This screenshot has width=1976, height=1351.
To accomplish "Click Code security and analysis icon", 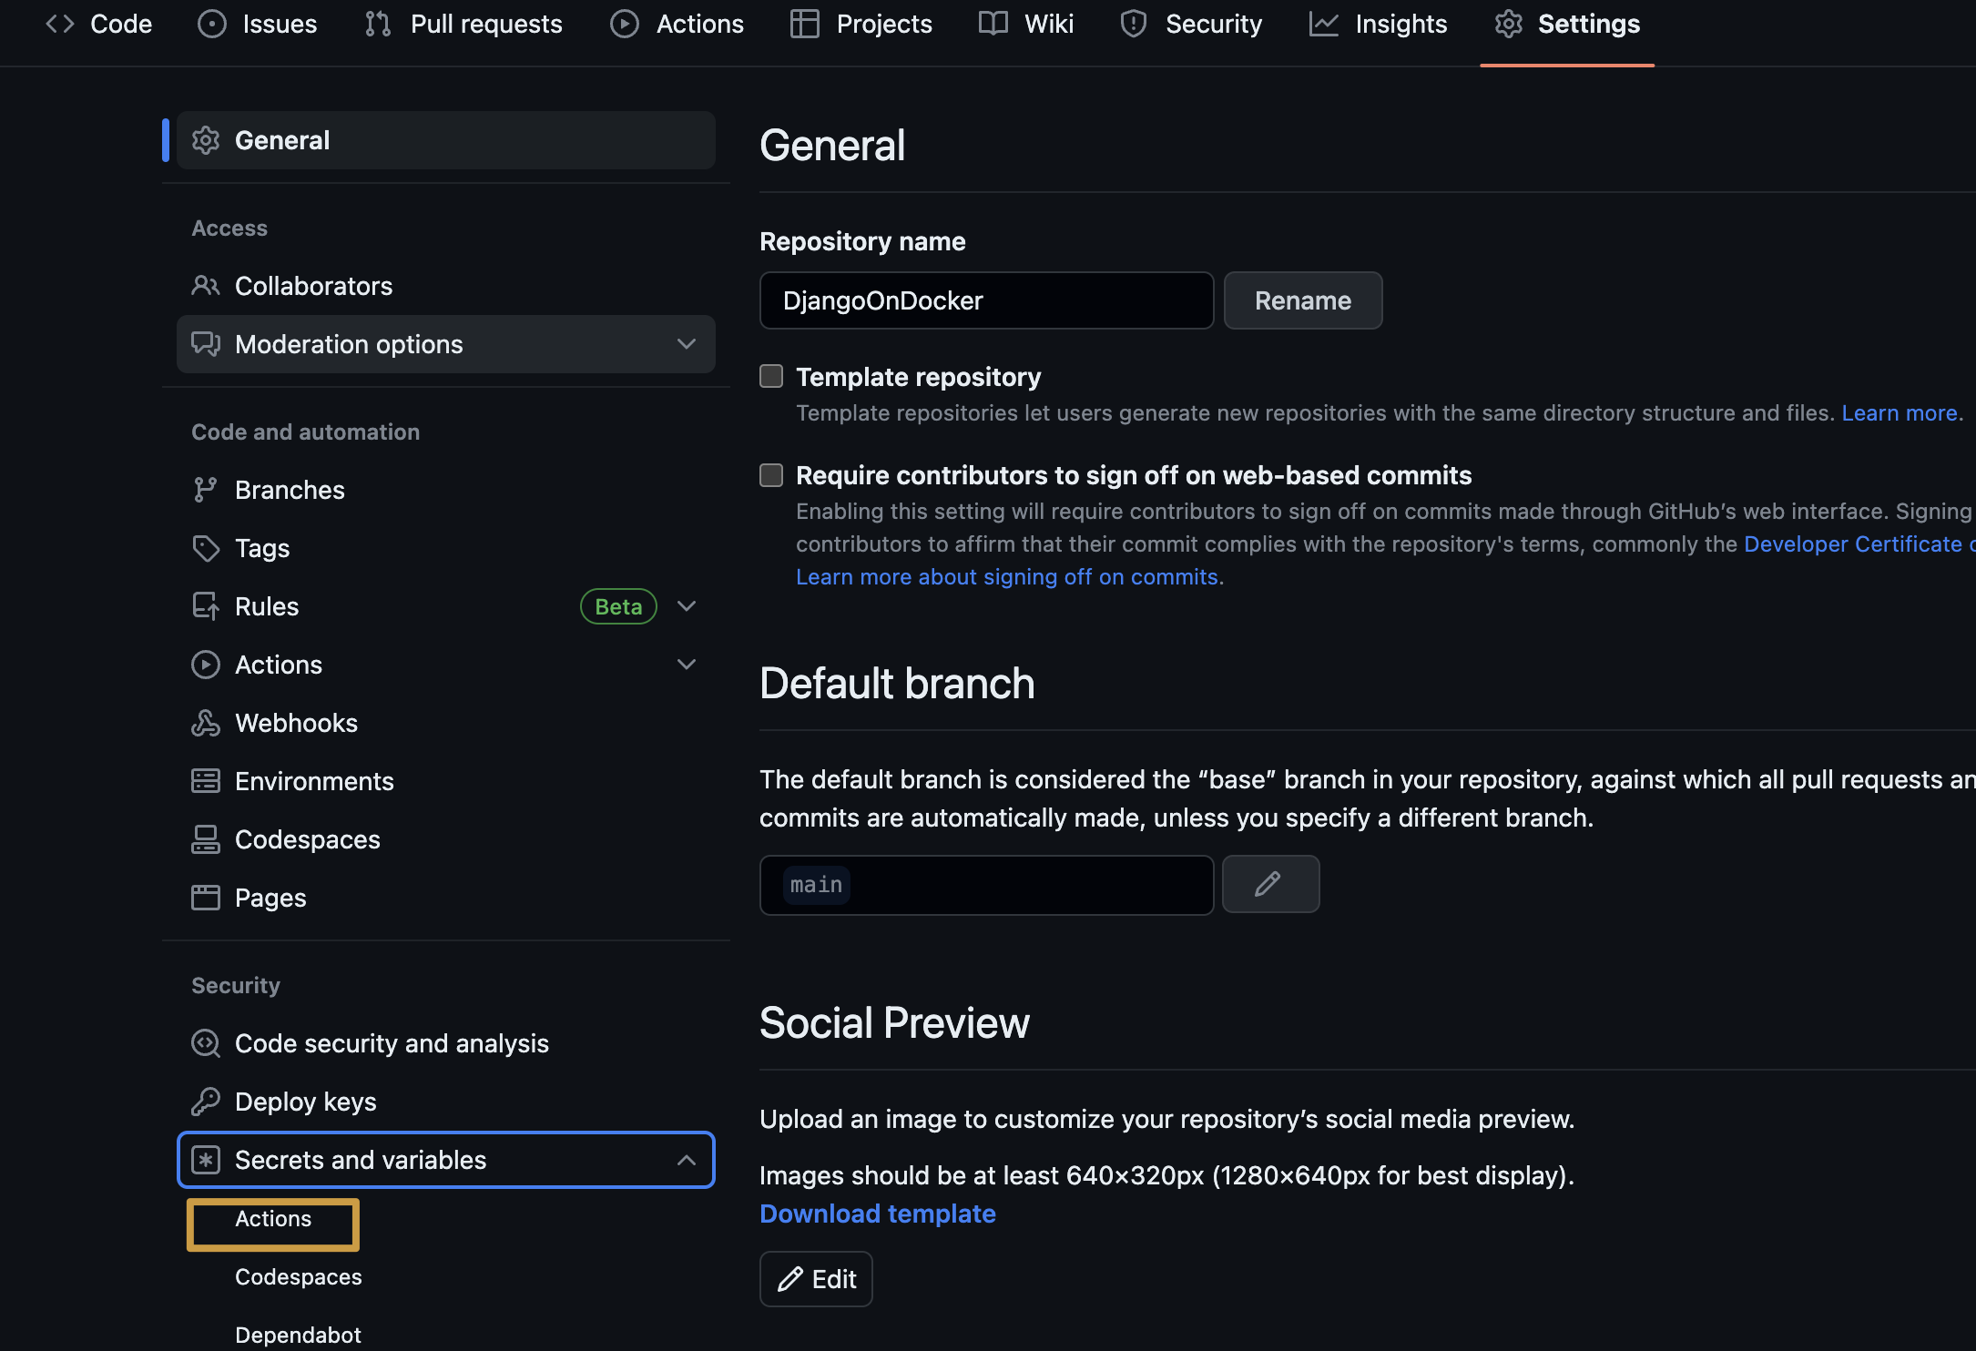I will click(206, 1043).
